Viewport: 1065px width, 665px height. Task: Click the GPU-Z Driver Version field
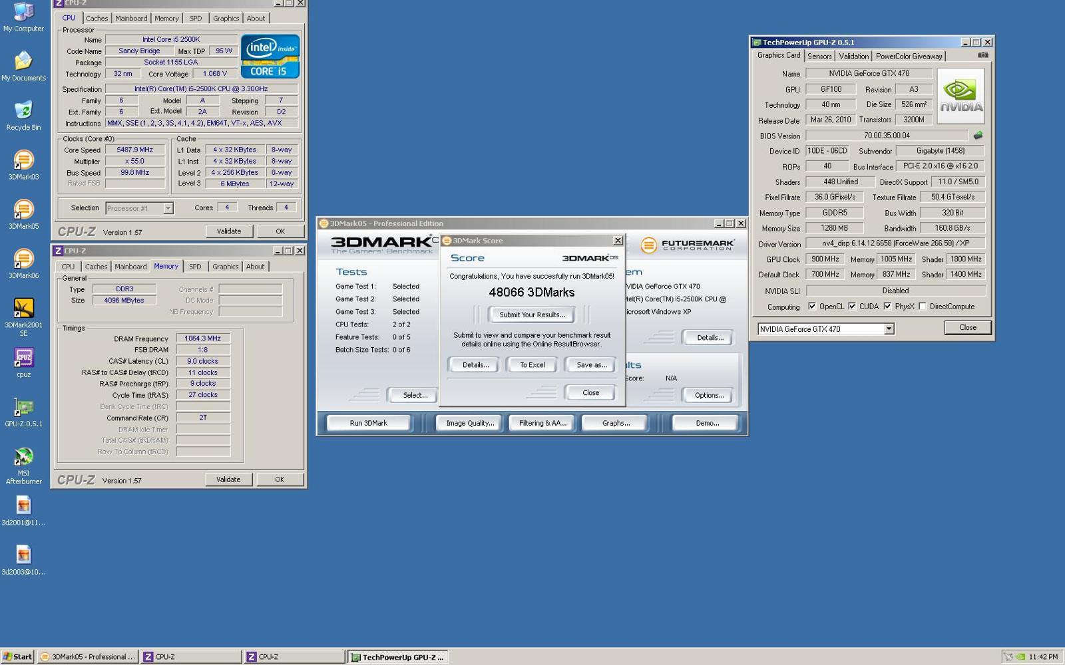[x=895, y=243]
